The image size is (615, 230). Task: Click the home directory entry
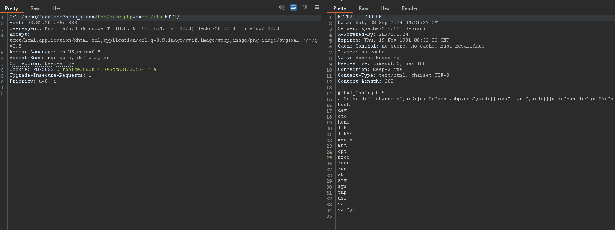tap(343, 122)
